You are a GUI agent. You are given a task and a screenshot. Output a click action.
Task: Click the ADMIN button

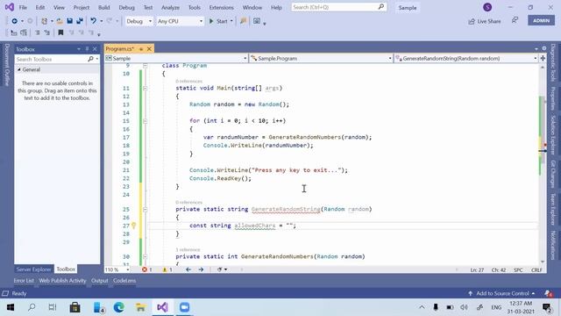pos(541,20)
